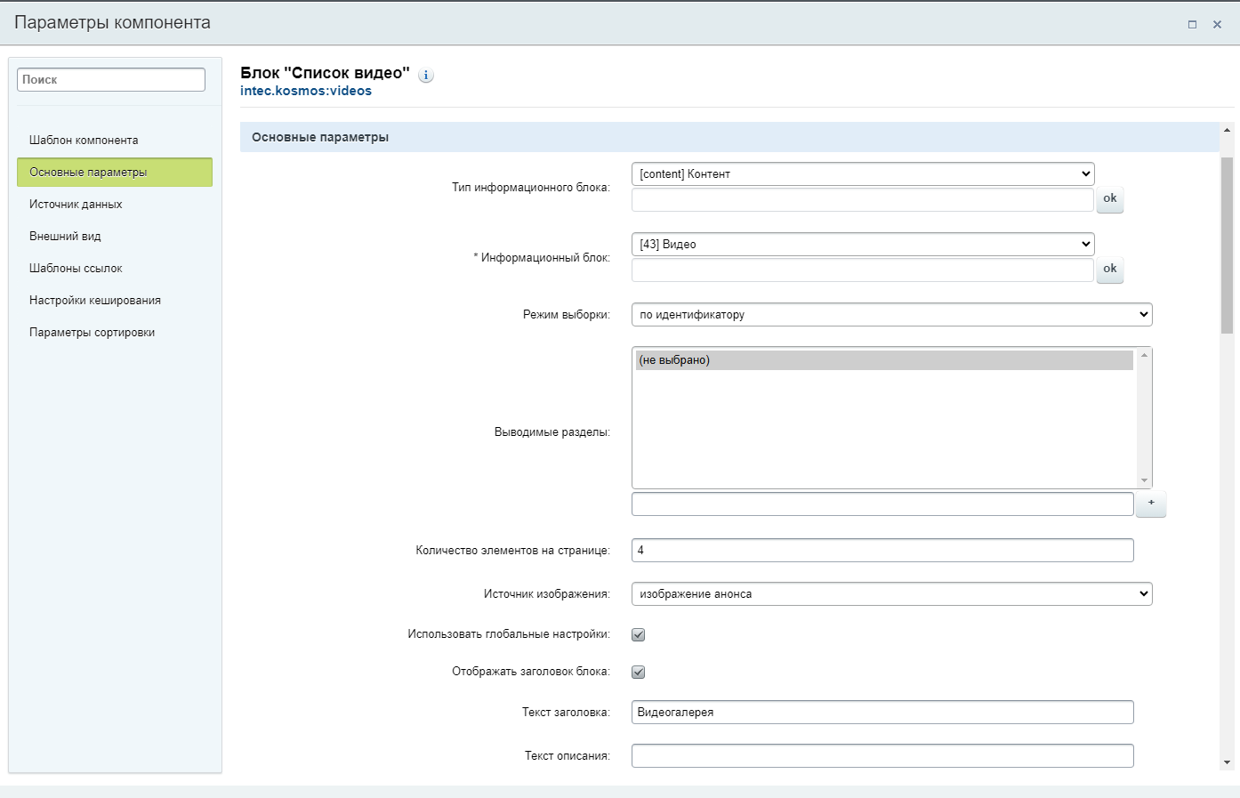Click the main panel scrollbar up arrow

point(1227,131)
